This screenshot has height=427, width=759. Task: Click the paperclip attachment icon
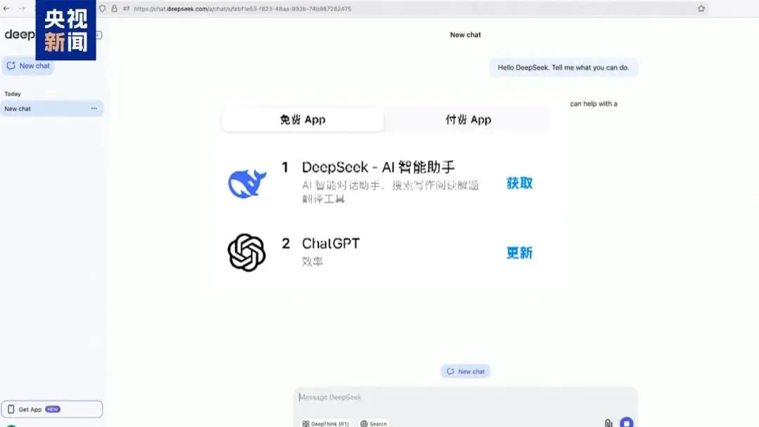pos(607,422)
